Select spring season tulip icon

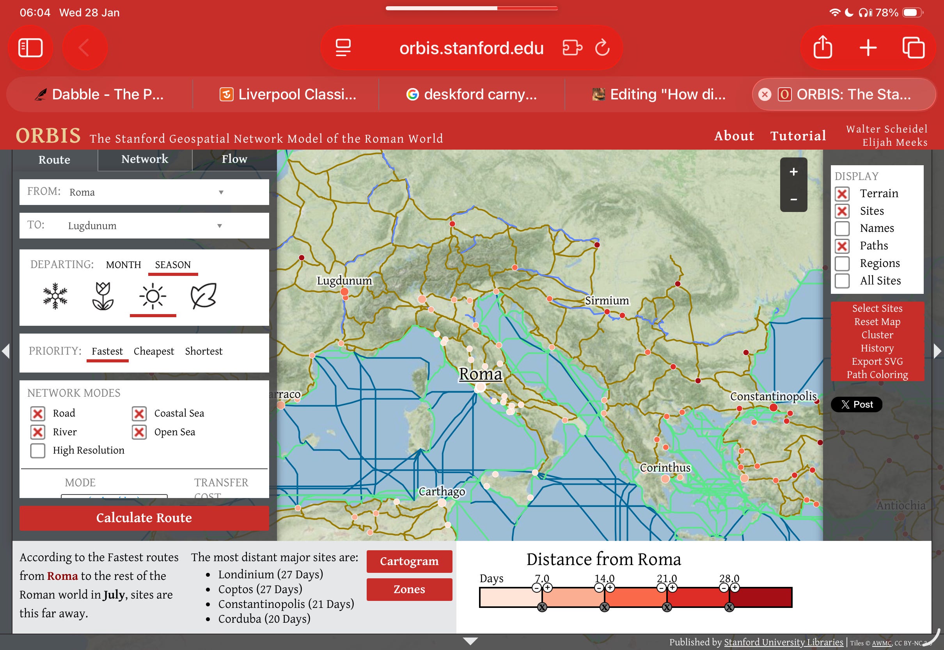[x=103, y=296]
